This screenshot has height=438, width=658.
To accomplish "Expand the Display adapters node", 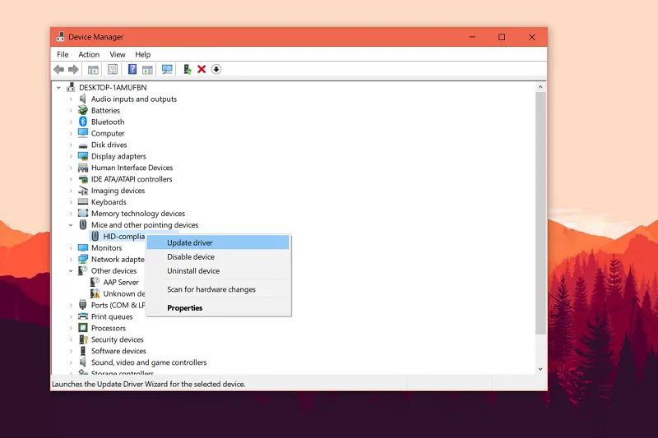I will 71,156.
